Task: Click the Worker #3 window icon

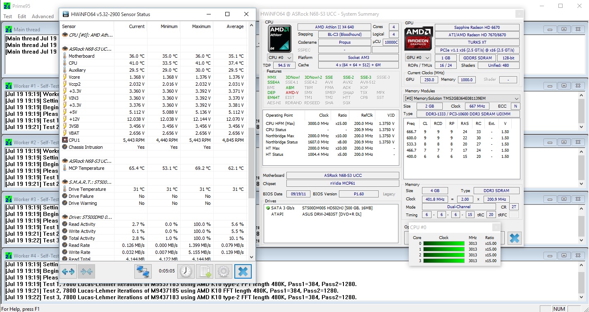Action: pos(9,199)
